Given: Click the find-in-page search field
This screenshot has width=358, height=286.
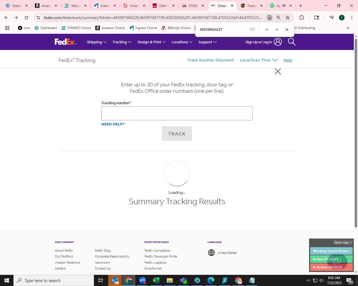Looking at the screenshot, I should click(x=222, y=30).
